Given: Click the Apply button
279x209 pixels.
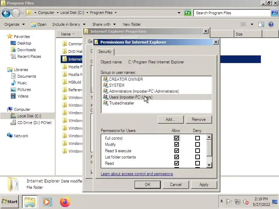Looking at the screenshot, I should point(204,185).
